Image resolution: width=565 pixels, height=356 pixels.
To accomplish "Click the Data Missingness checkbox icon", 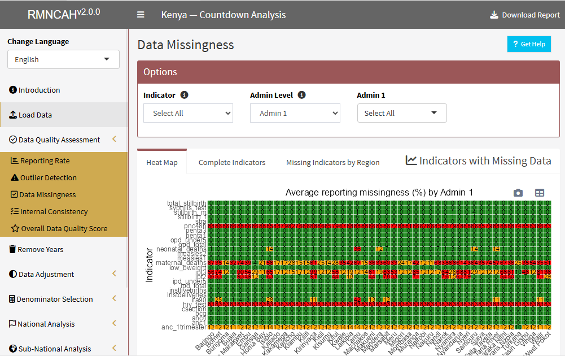I will pos(14,194).
